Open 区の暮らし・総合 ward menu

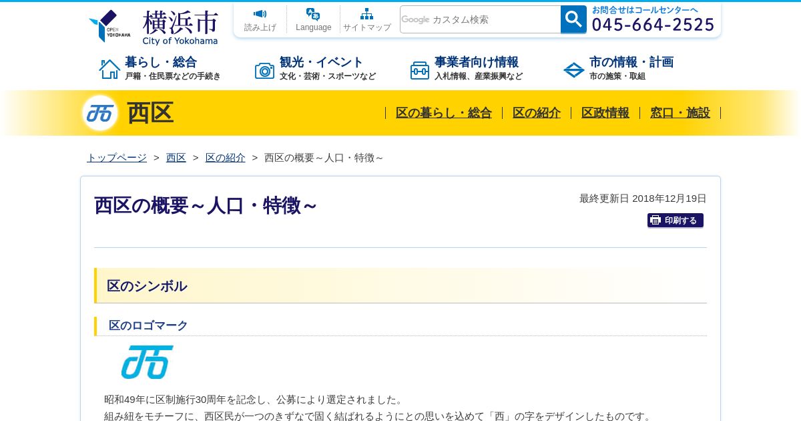coord(444,113)
